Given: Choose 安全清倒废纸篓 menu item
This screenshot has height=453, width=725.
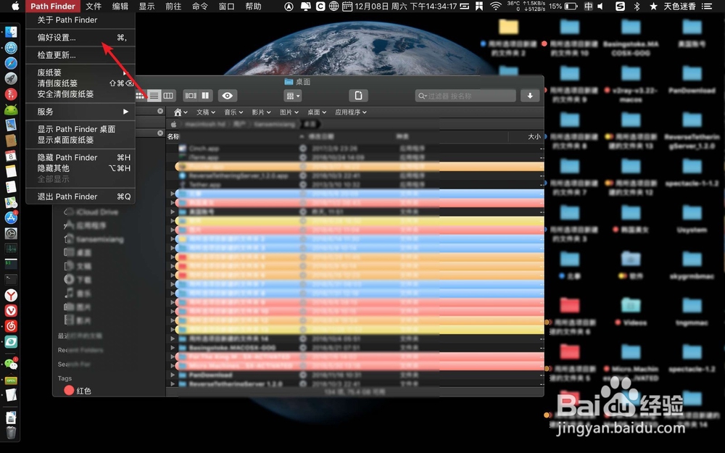Looking at the screenshot, I should click(80, 93).
